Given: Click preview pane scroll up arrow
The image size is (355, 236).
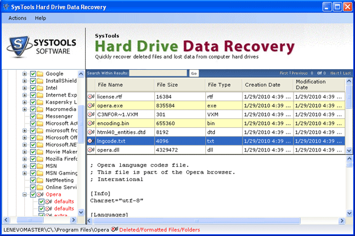Looking at the screenshot, I should (x=349, y=159).
